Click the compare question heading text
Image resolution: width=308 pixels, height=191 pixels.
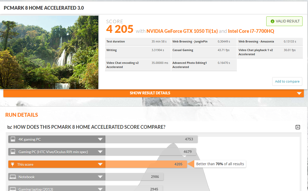[89, 127]
